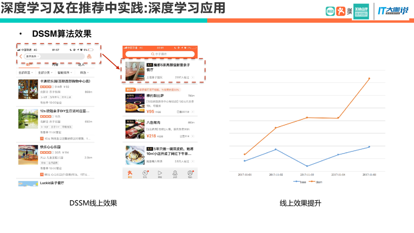414x233 pixels.
Task: Click the 线上效果提升 caption
Action: click(x=301, y=203)
